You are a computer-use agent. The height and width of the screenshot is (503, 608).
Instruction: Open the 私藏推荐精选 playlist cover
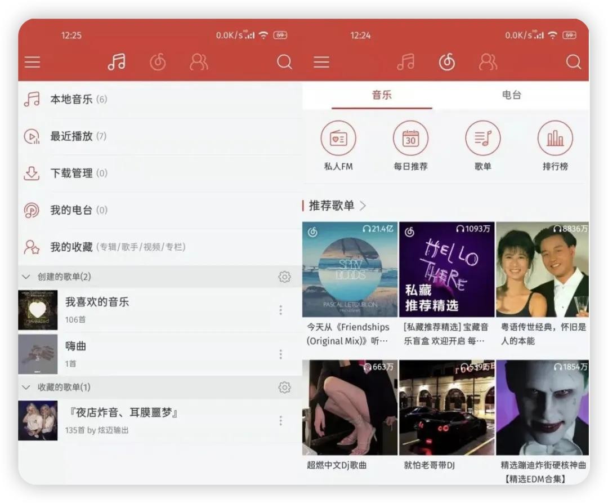point(446,269)
